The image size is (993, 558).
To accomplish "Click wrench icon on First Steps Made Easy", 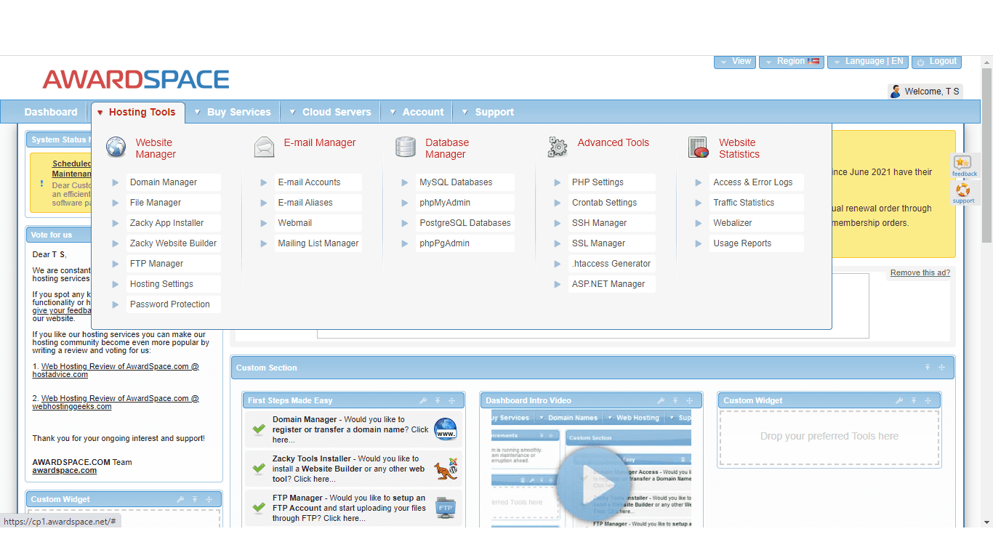I will coord(423,401).
